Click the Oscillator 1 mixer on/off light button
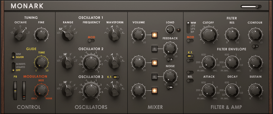 (x=154, y=35)
